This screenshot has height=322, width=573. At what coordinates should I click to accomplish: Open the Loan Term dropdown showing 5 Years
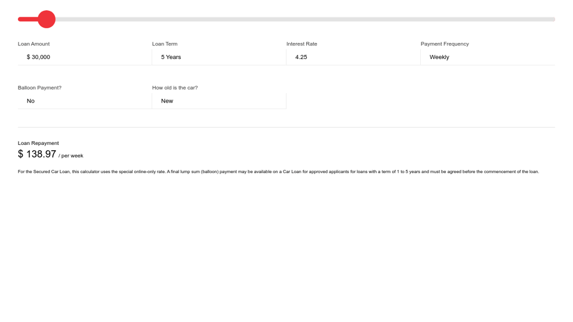[218, 57]
